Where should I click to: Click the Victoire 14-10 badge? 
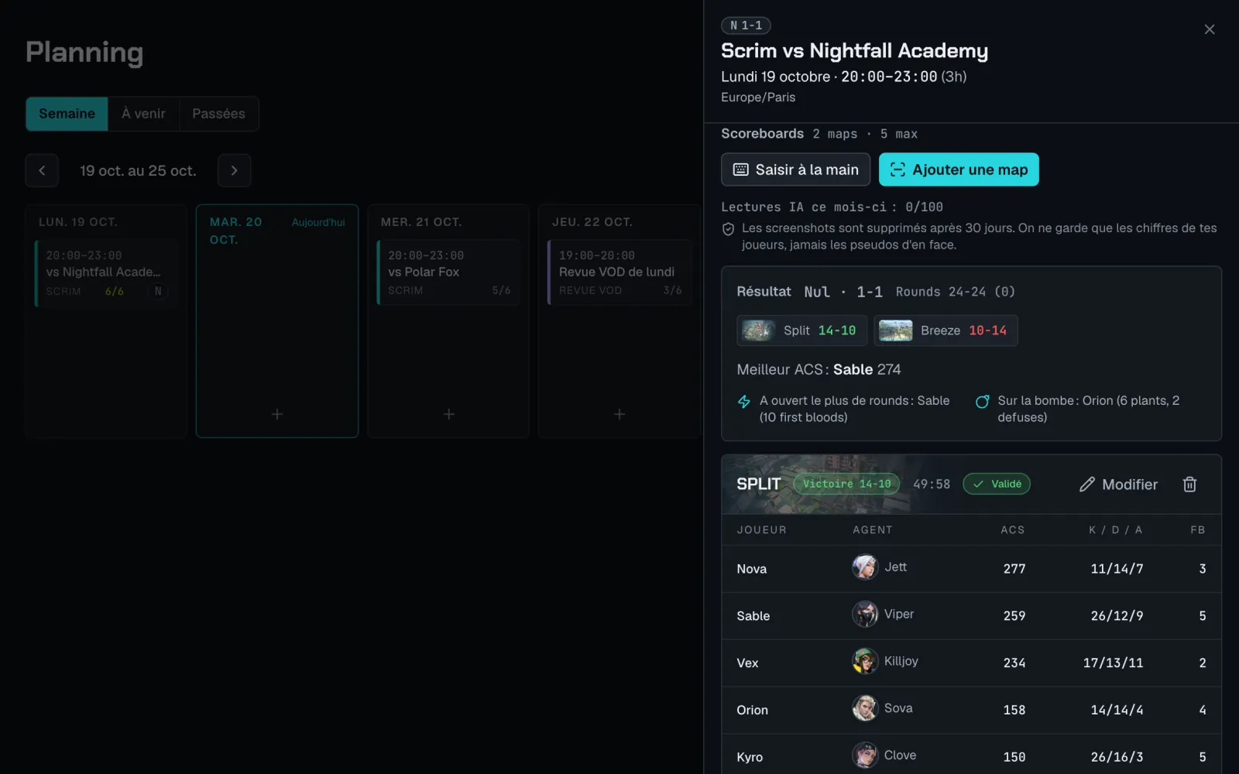coord(846,484)
